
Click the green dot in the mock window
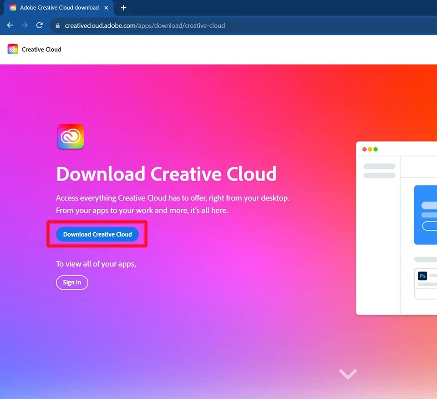[376, 150]
